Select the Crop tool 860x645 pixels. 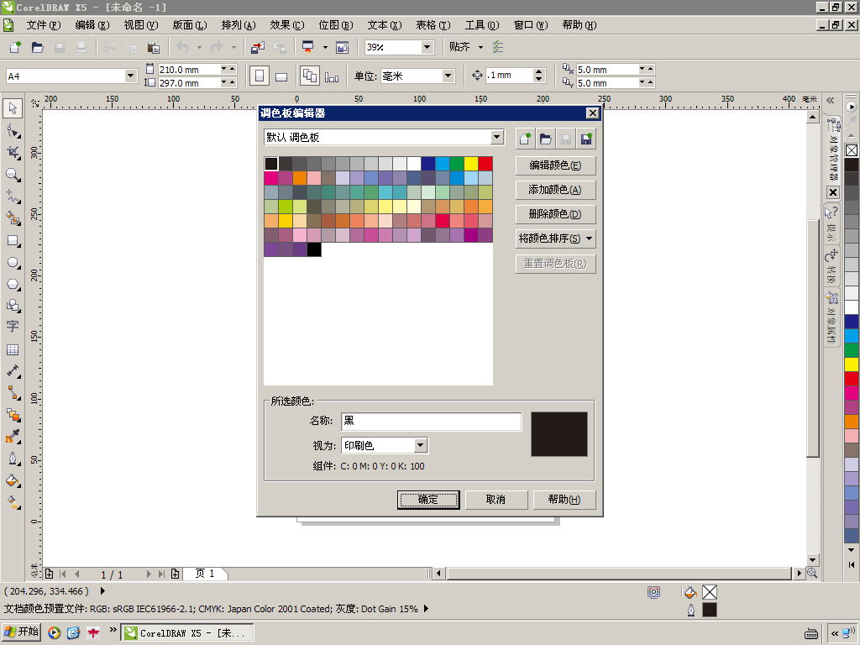[13, 153]
